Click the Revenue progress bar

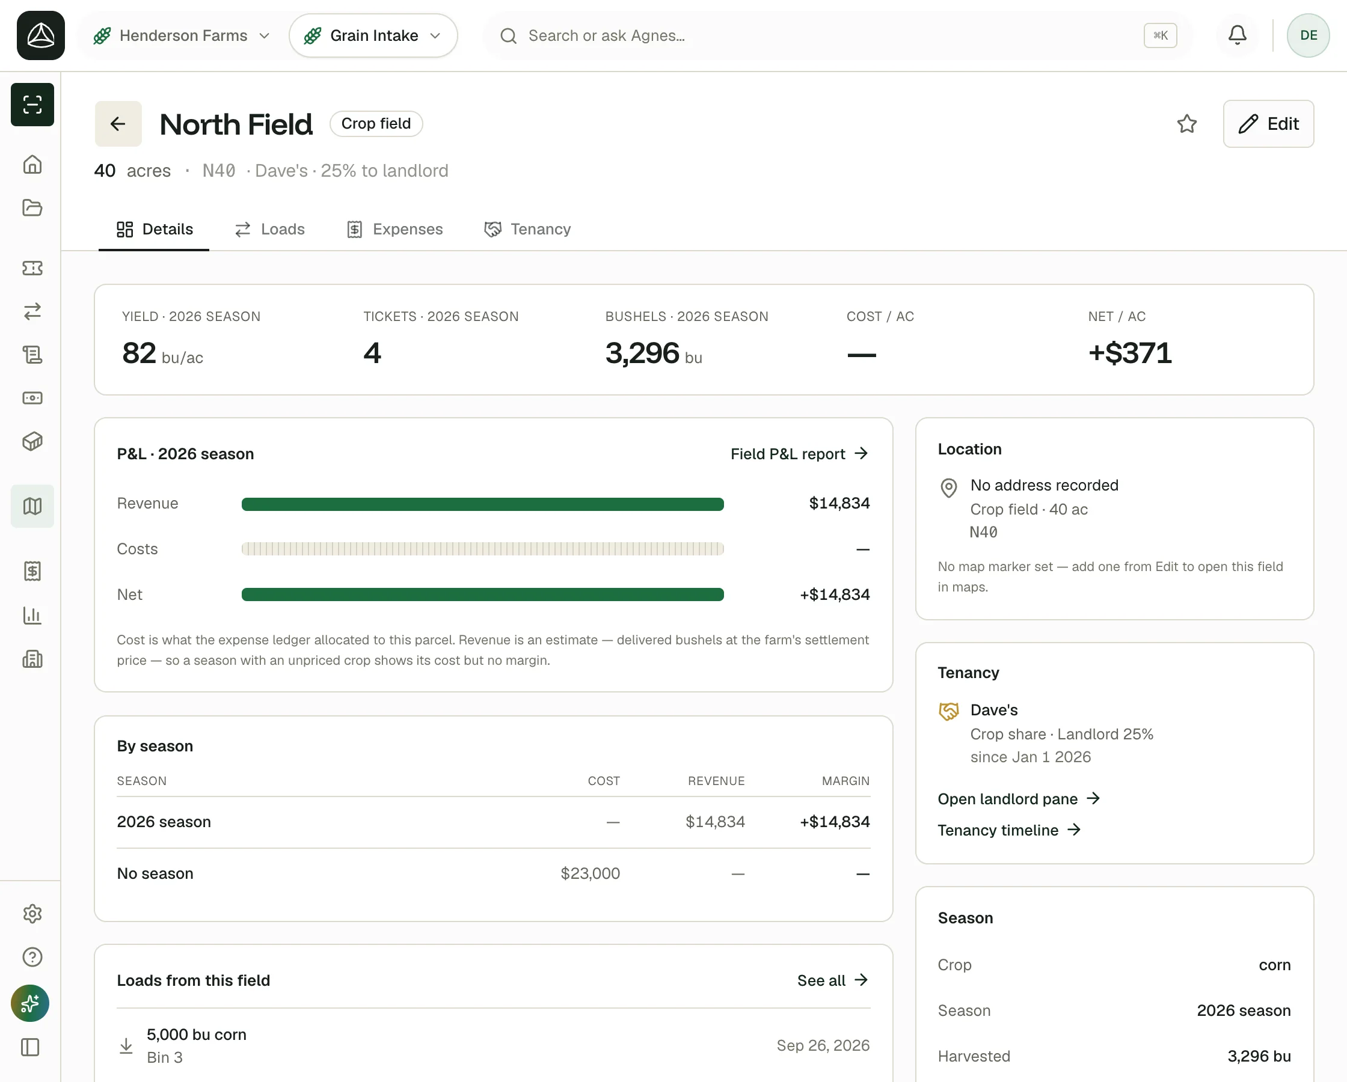coord(482,504)
